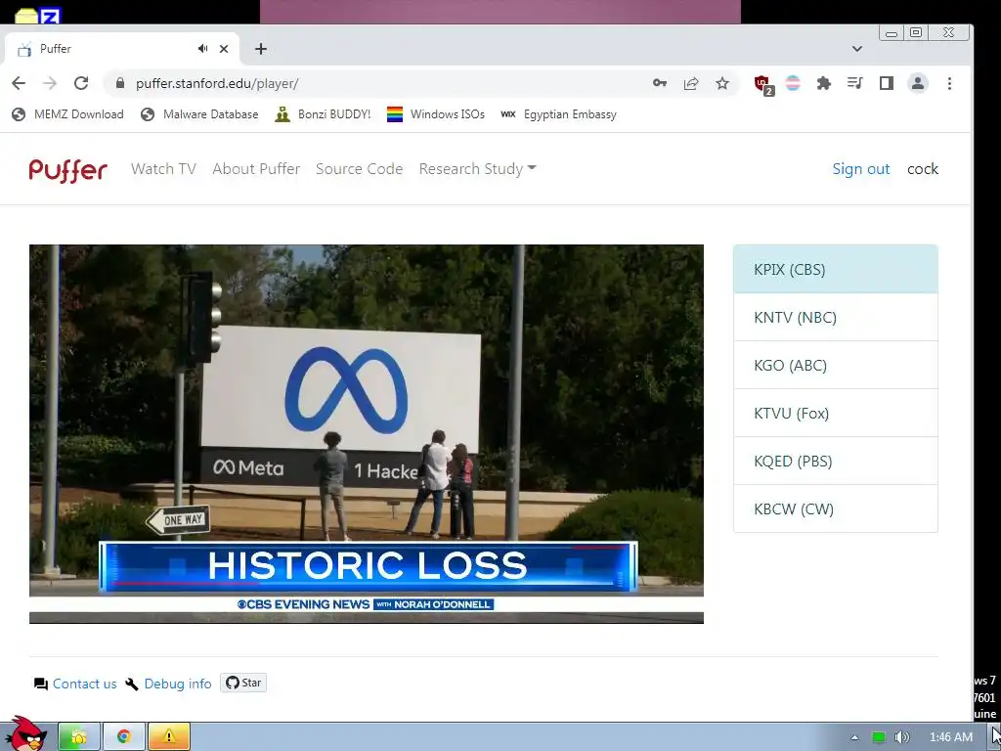The height and width of the screenshot is (751, 1001).
Task: Open the Chrome three-dot menu
Action: coord(949,83)
